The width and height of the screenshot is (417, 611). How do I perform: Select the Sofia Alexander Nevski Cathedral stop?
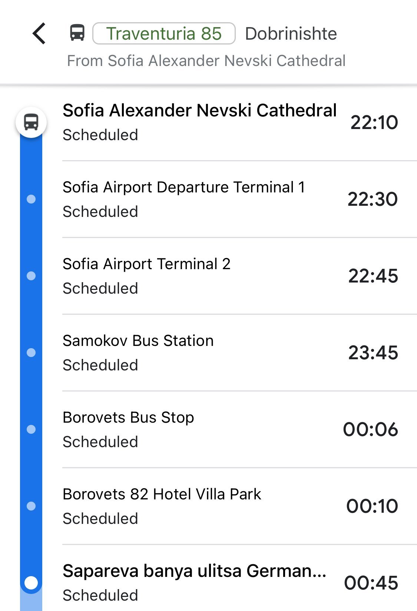click(x=199, y=110)
